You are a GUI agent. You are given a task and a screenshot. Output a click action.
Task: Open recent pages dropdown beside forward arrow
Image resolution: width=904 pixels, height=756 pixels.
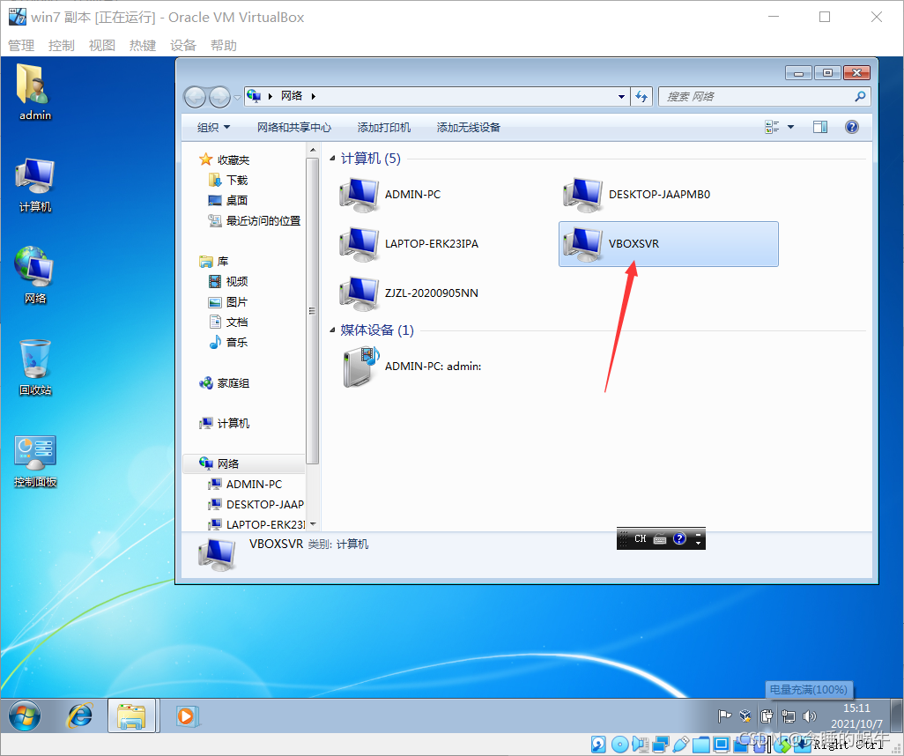(x=237, y=98)
